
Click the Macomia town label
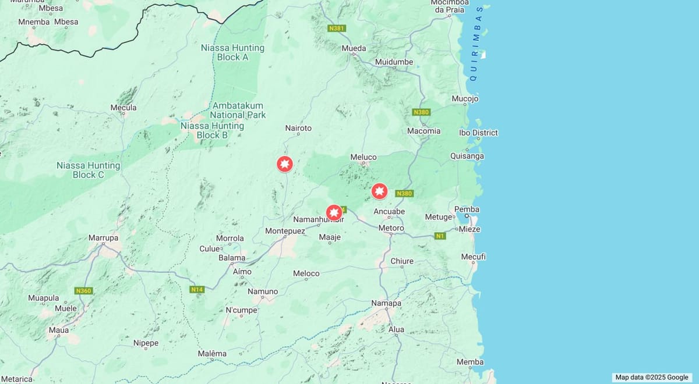[423, 131]
